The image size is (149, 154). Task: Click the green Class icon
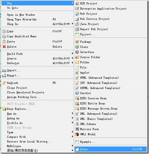(77, 47)
